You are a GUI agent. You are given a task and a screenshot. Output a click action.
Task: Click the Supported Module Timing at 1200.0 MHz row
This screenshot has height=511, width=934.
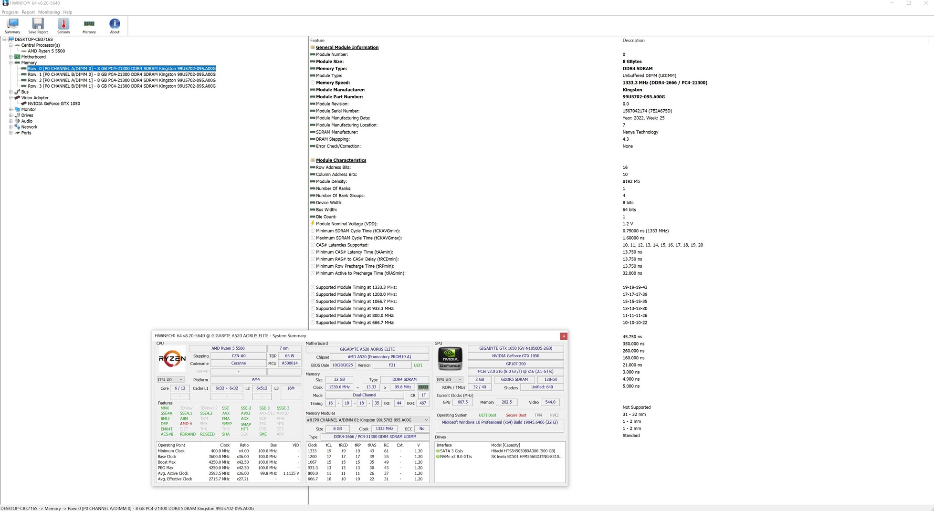(x=356, y=294)
